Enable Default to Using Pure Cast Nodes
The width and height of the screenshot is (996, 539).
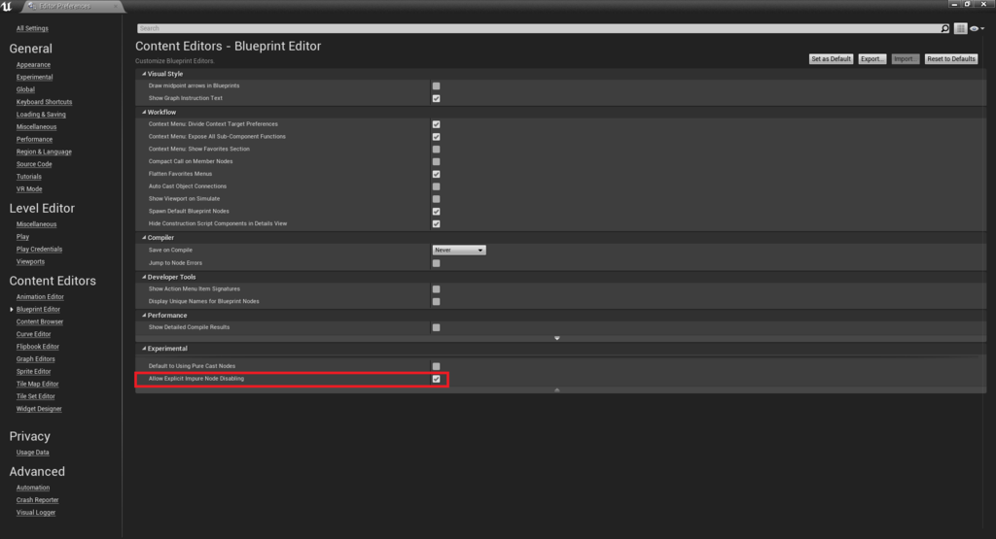437,366
